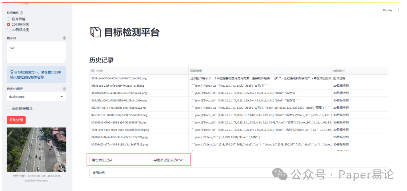Select the 图片理解 detection mode
This screenshot has height=191, width=407.
(x=16, y=19)
